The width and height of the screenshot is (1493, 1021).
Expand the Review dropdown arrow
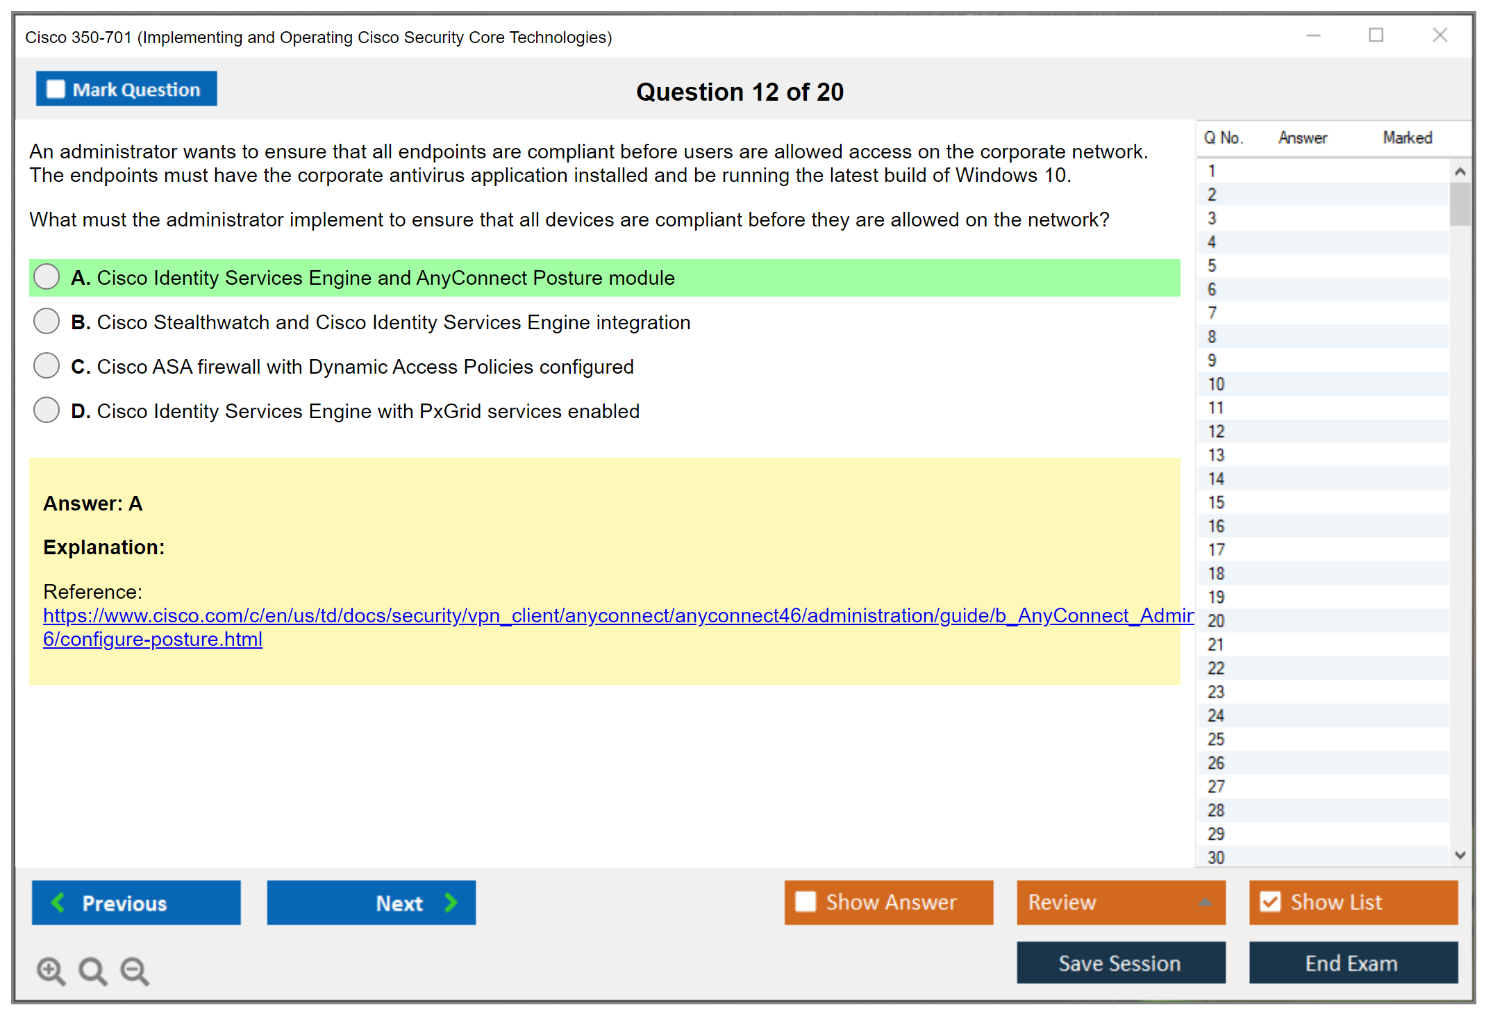pos(1205,902)
